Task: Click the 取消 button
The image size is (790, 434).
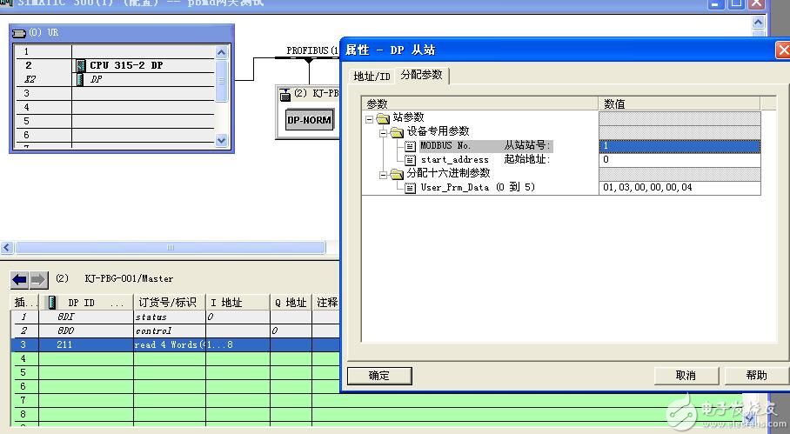Action: pos(686,376)
